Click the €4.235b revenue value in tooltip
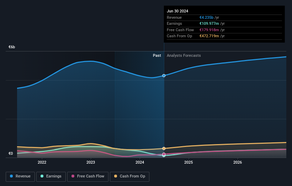 tap(207, 17)
